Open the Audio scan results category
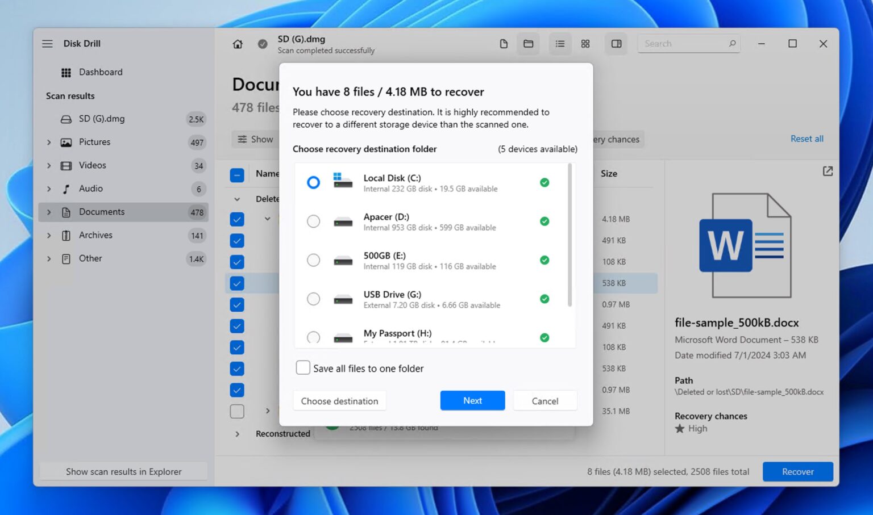873x515 pixels. coord(90,189)
